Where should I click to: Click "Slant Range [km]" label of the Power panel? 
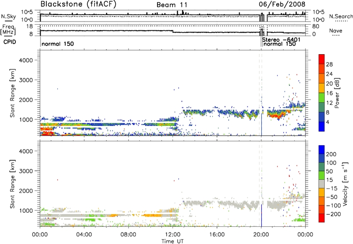tap(12, 93)
